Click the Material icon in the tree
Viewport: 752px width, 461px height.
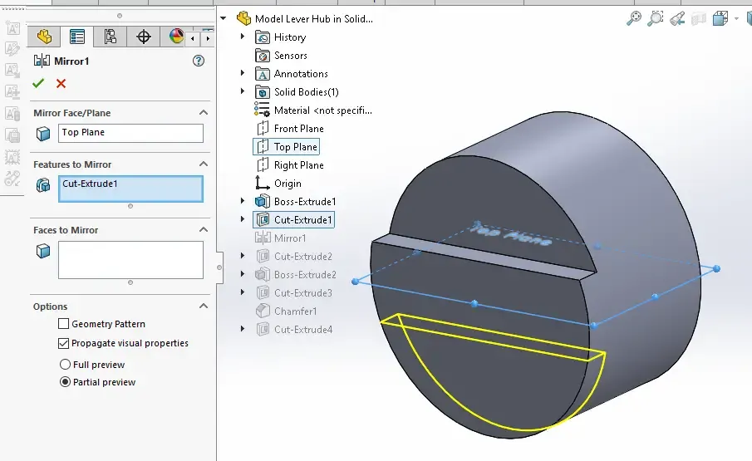click(262, 110)
